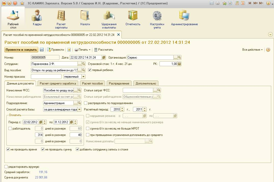
Task: Open Все действия dropdown menu
Action: click(252, 50)
